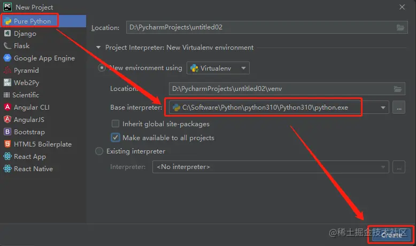Click Python icon in Base interpreter field
This screenshot has height=246, width=416.
pos(176,107)
